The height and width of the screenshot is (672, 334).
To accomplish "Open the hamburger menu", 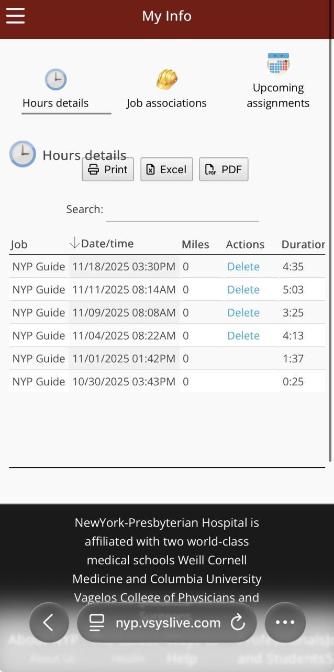I will pyautogui.click(x=15, y=16).
